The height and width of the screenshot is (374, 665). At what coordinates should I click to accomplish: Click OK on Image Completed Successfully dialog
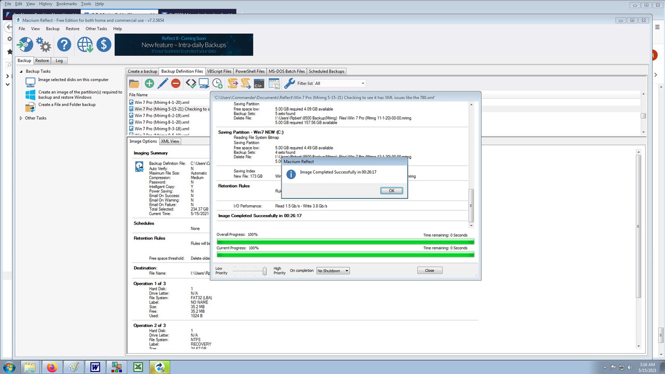coord(391,191)
